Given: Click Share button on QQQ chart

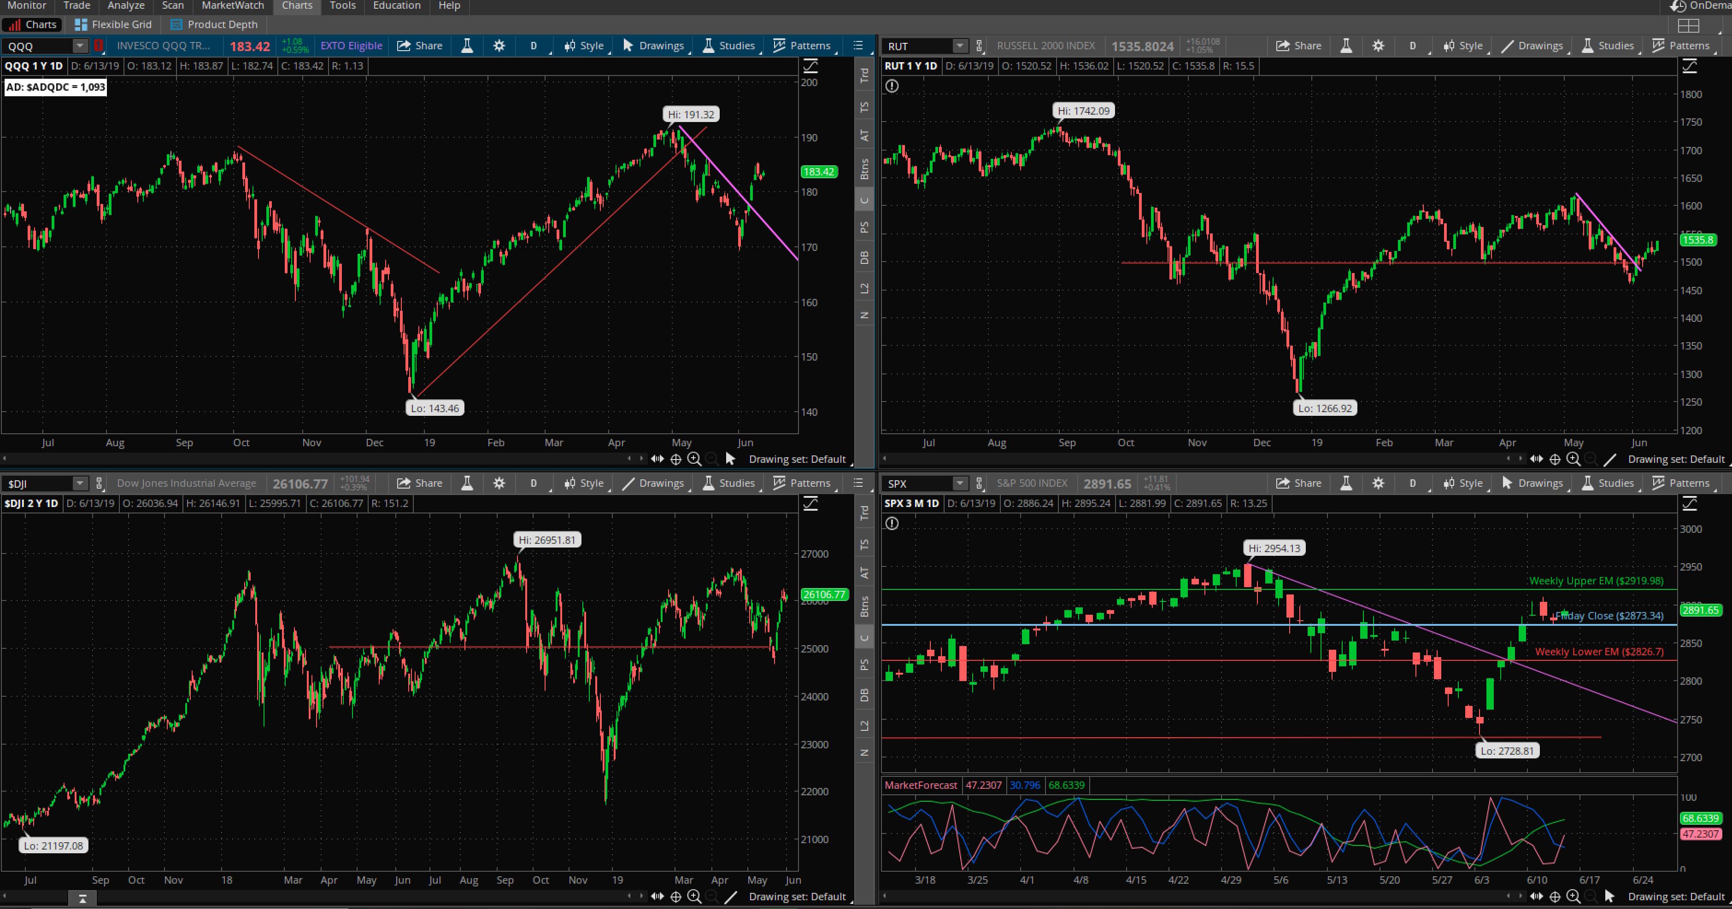Looking at the screenshot, I should point(420,46).
